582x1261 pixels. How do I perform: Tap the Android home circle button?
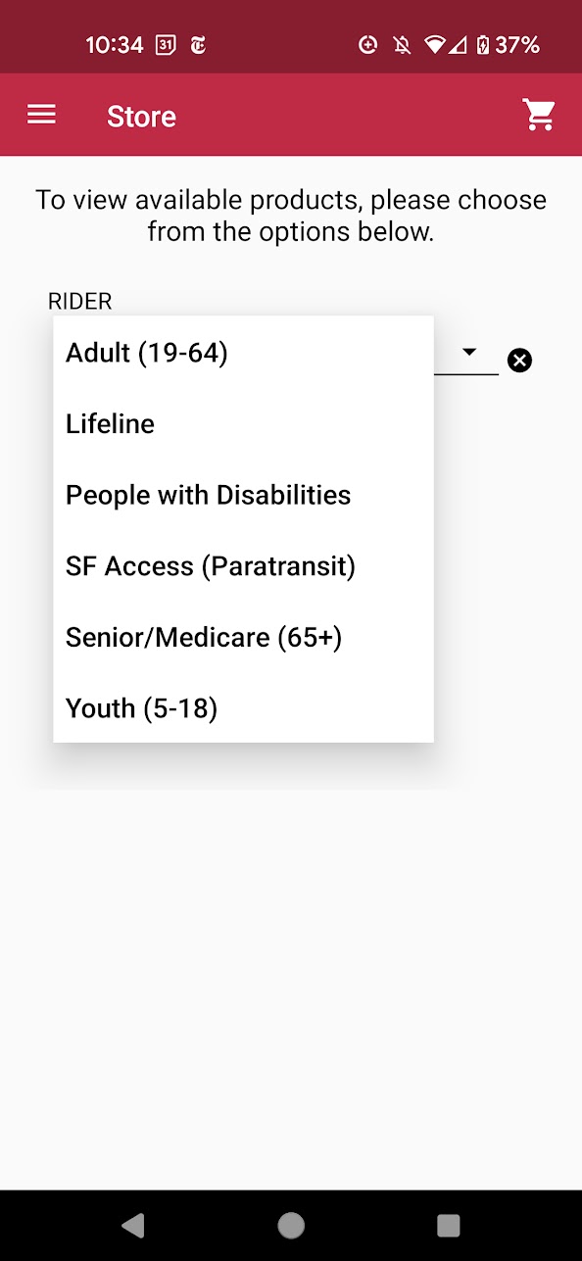pos(291,1225)
